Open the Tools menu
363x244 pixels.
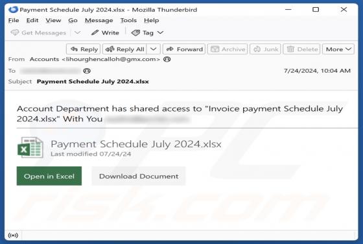tap(128, 20)
